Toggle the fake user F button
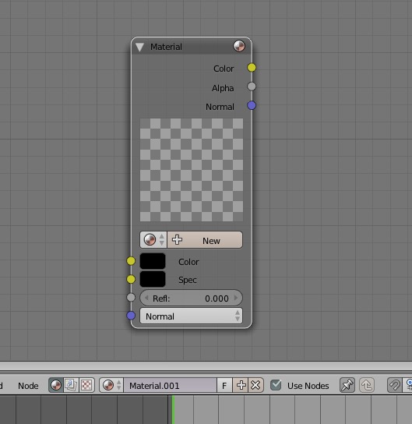Screen dimensions: 412x424 224,385
